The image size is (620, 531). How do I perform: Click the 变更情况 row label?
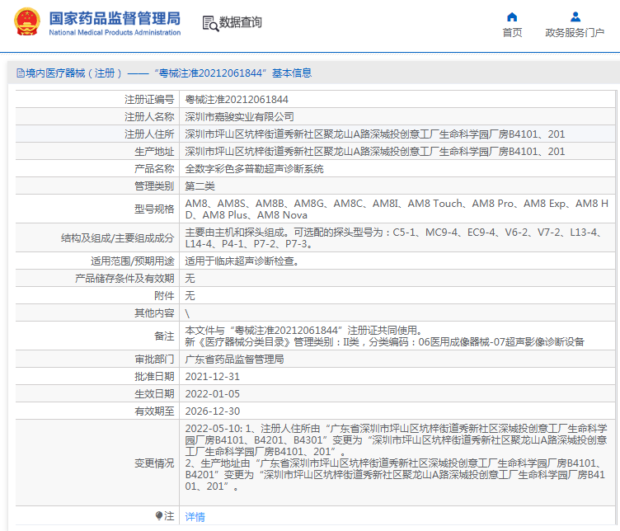tap(154, 463)
